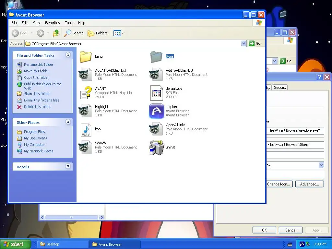This screenshot has height=249, width=332.
Task: Click the Change Icon... button
Action: click(x=279, y=184)
